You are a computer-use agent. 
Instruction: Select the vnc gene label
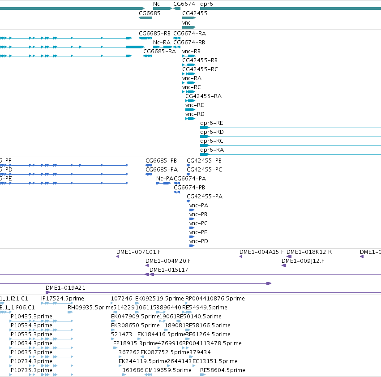pyautogui.click(x=186, y=23)
